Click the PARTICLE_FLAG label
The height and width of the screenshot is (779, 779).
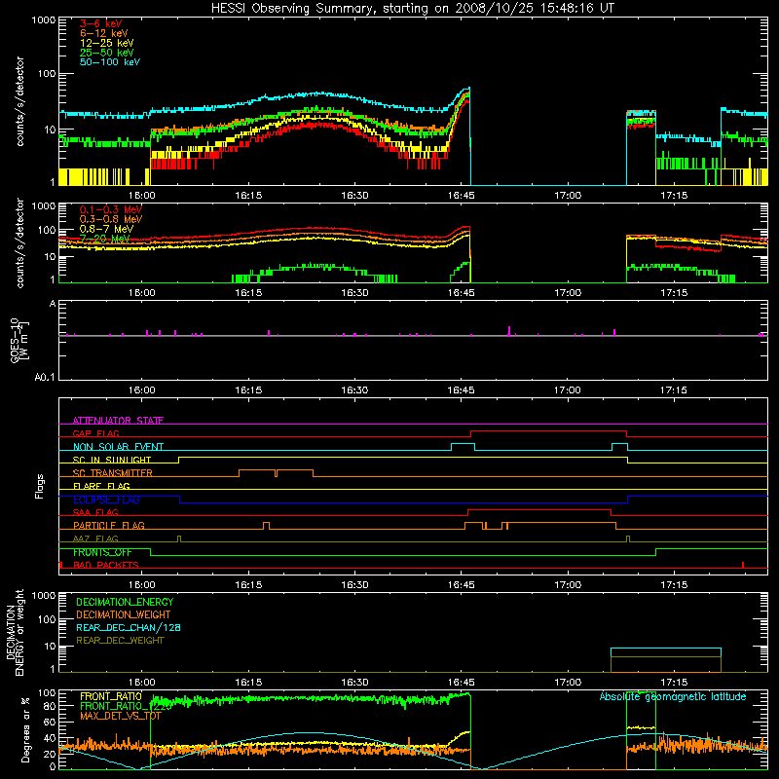pyautogui.click(x=109, y=526)
